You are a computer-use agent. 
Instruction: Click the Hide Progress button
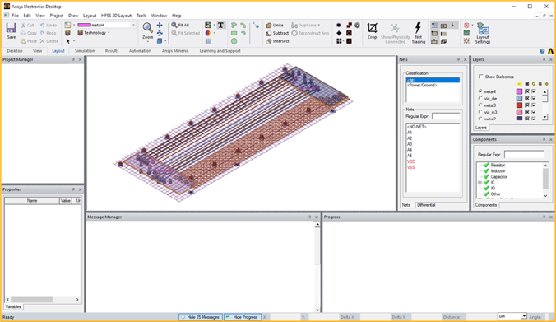point(243,317)
